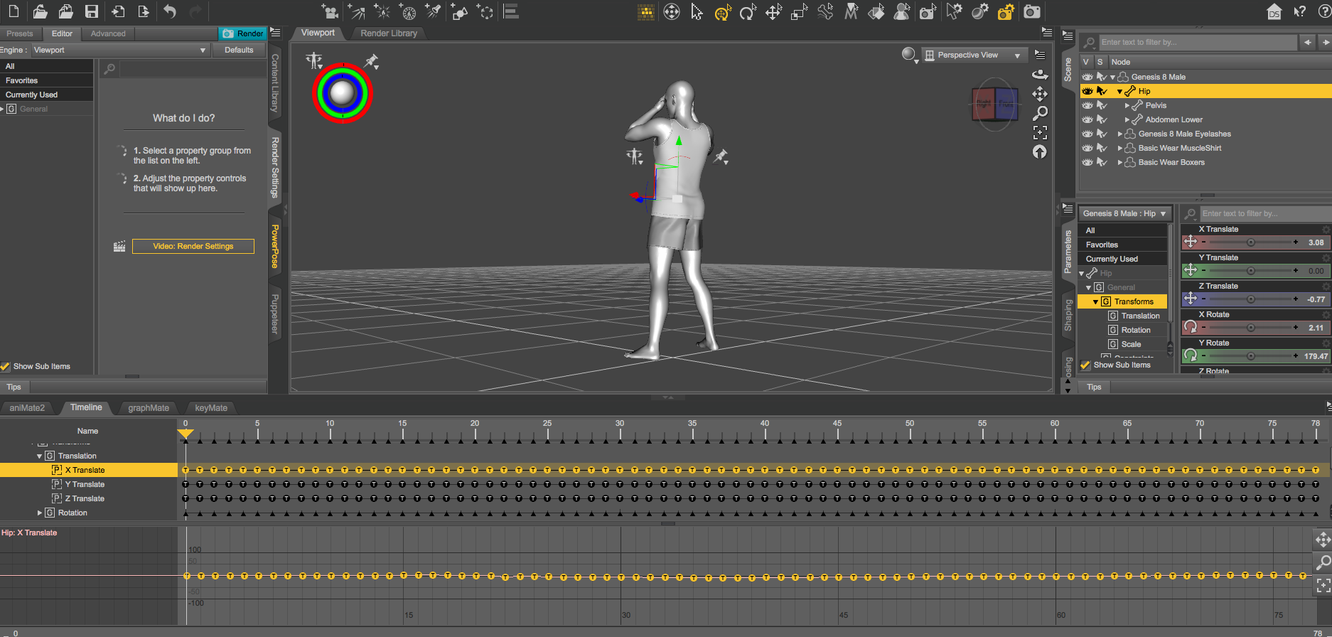Activate the Universal manipulation tool

click(722, 11)
